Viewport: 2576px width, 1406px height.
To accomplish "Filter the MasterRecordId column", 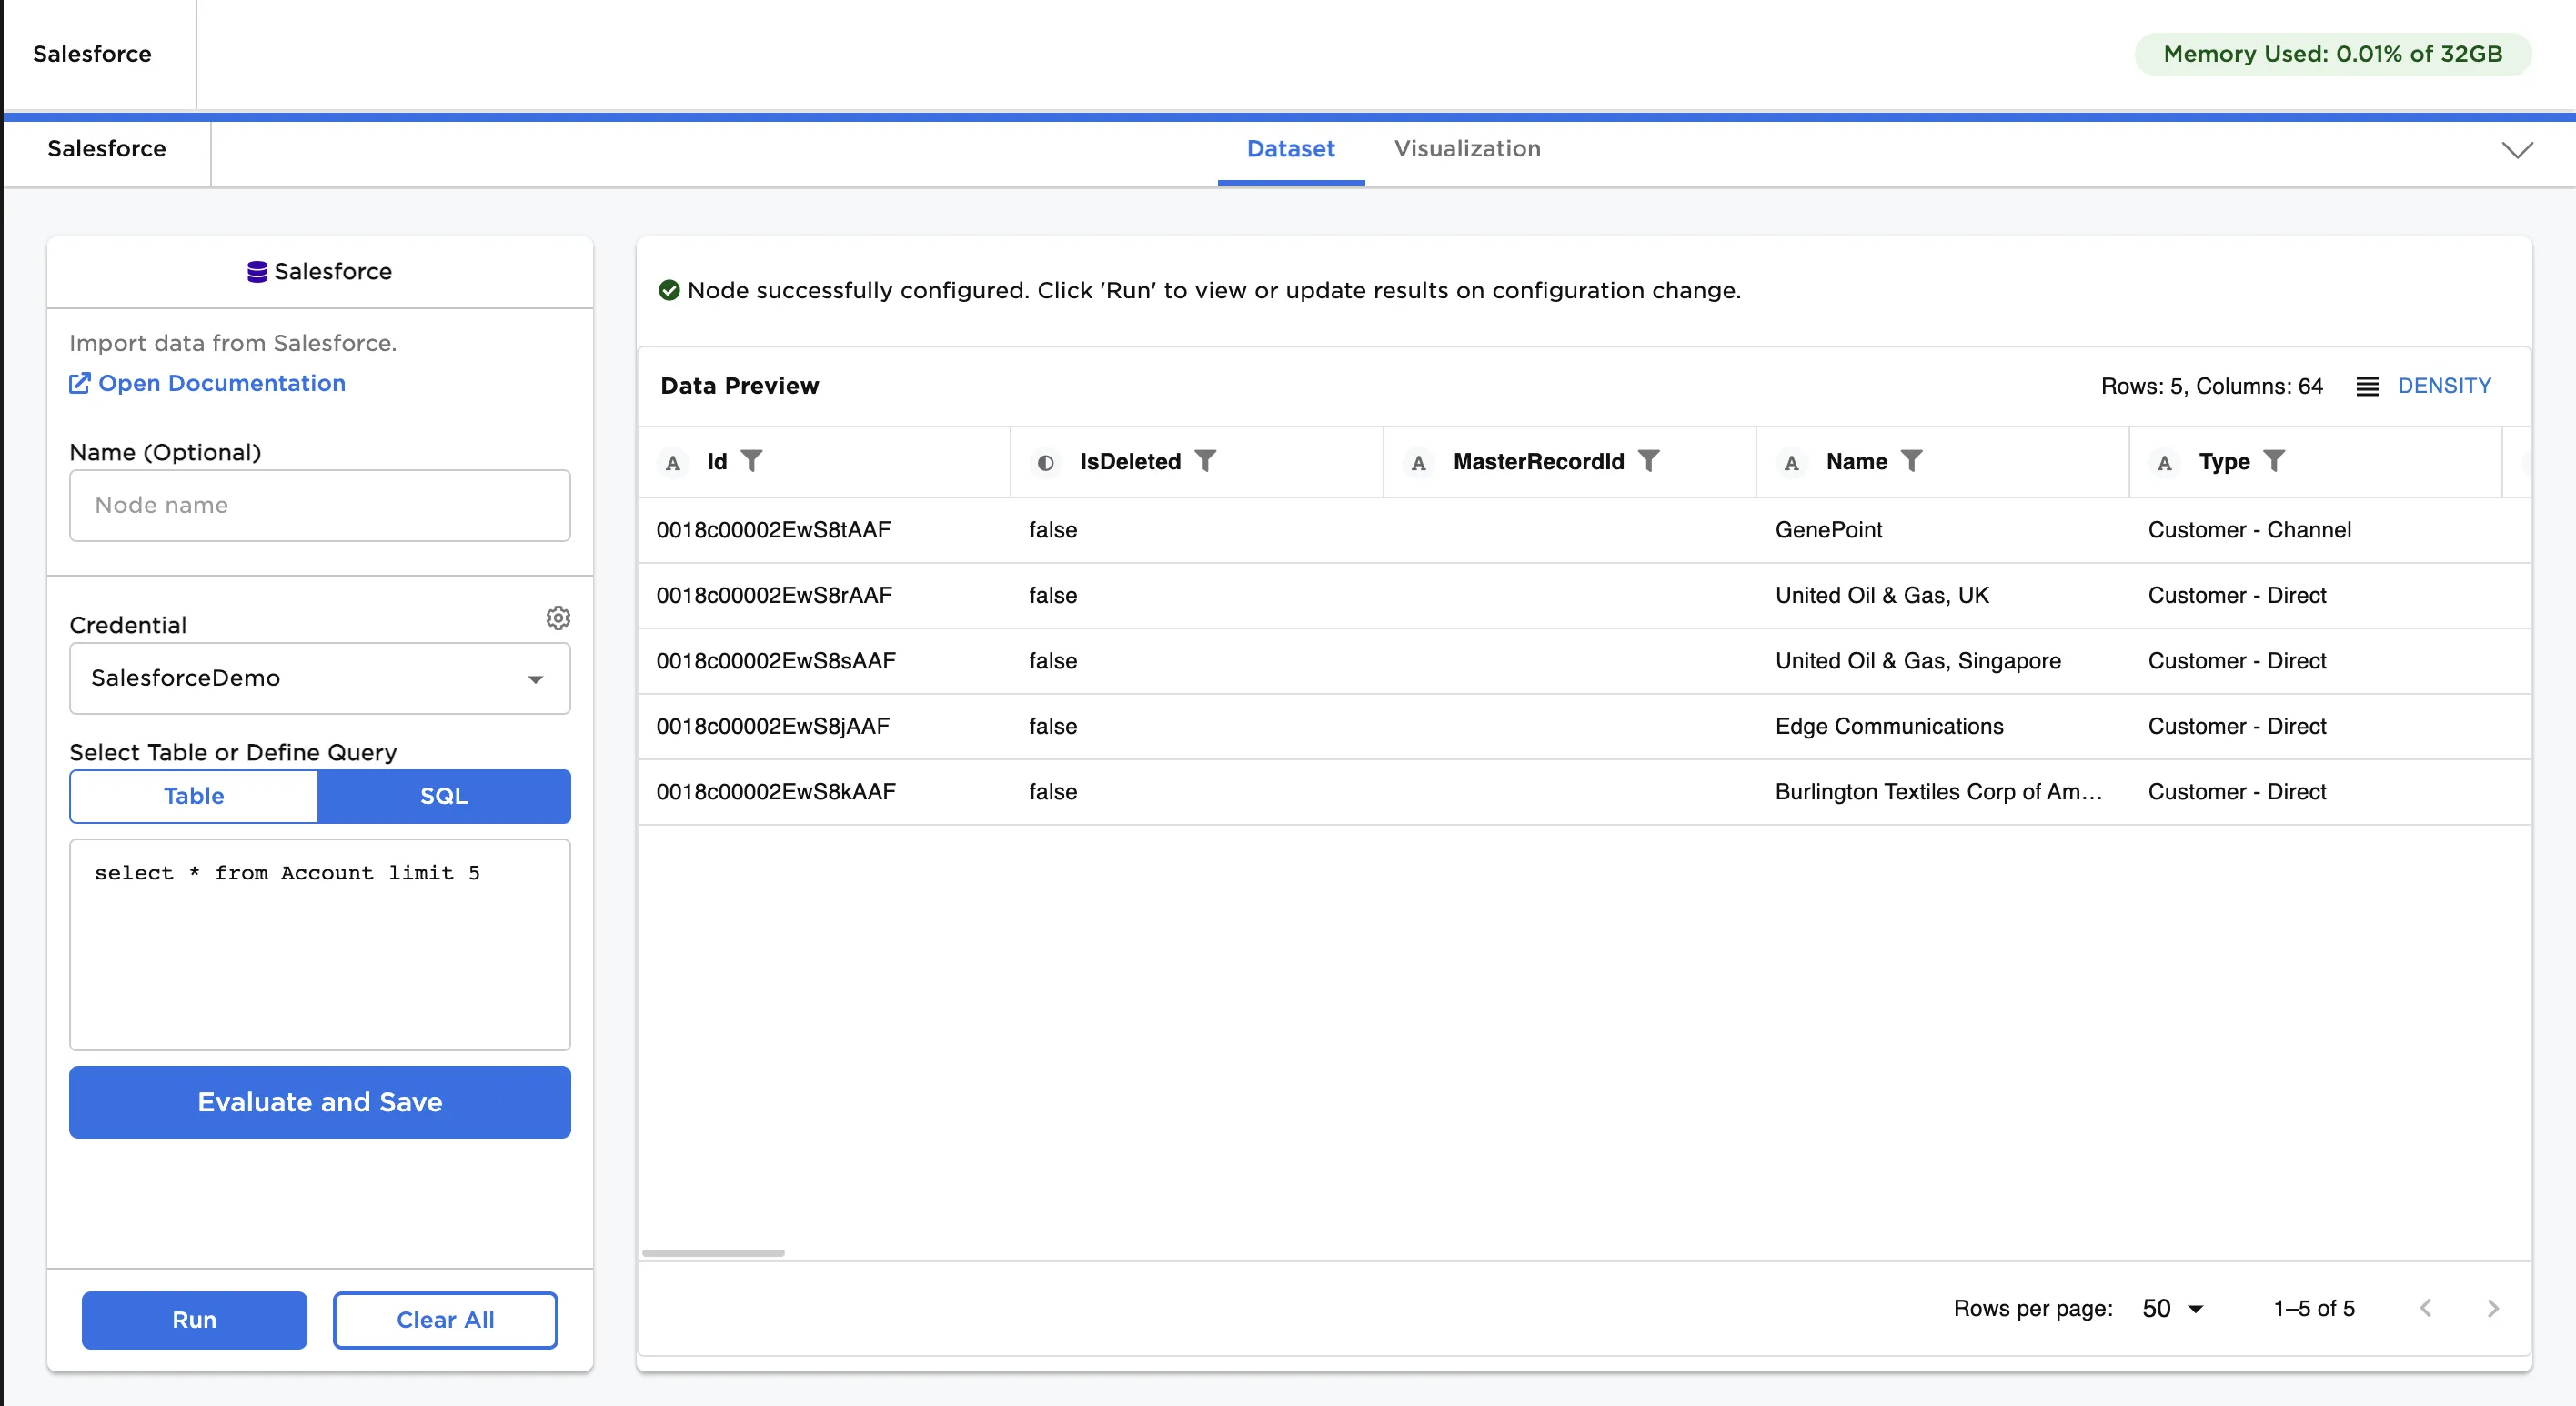I will [1649, 461].
